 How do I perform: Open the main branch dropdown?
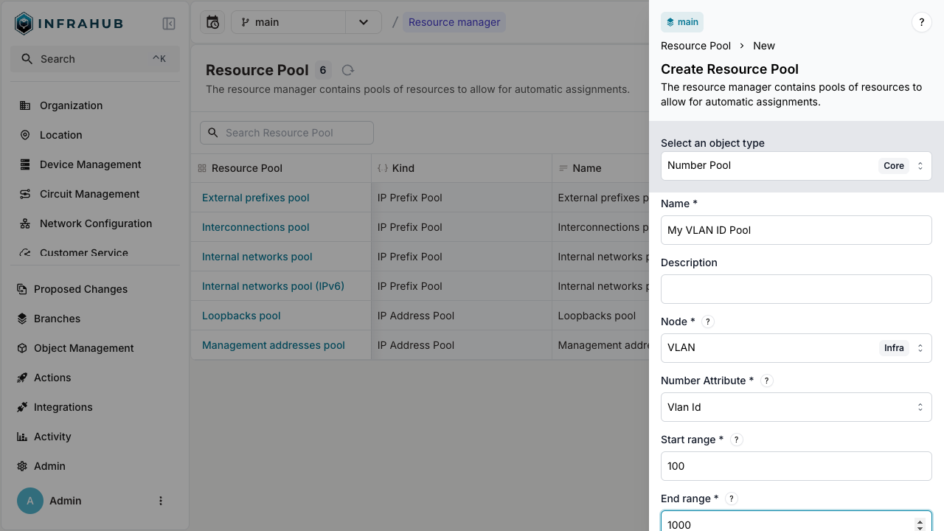click(x=363, y=22)
